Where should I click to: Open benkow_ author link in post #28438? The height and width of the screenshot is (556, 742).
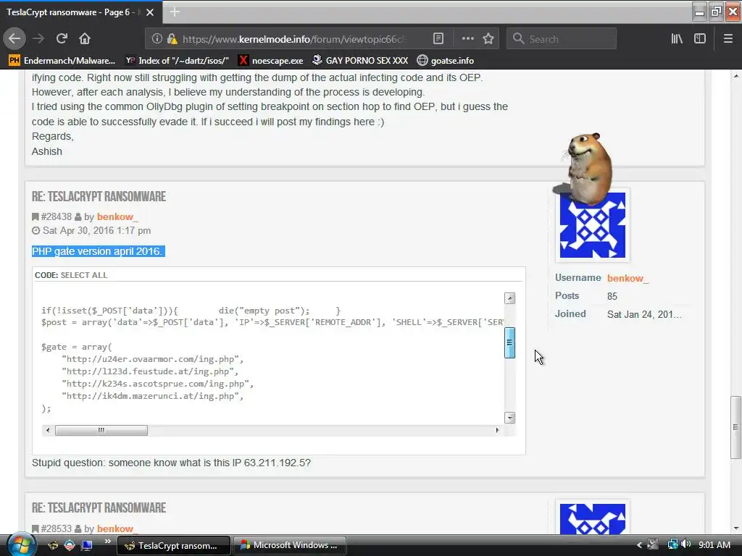(x=117, y=217)
